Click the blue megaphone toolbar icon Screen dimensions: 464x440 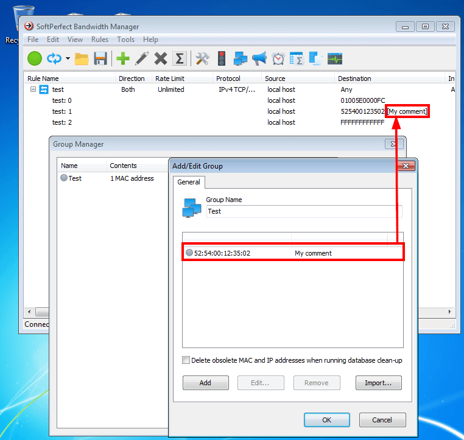259,58
